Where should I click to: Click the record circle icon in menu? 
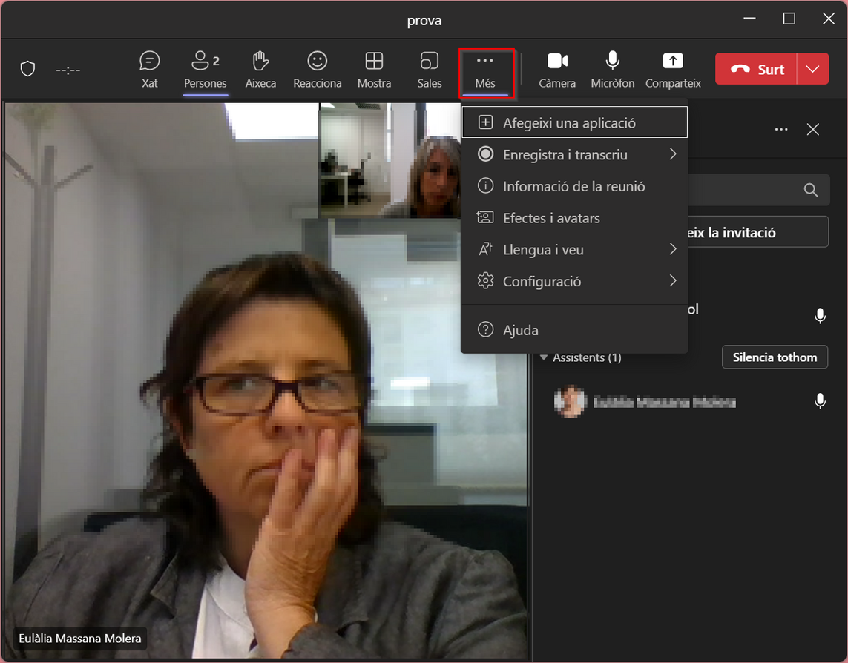485,154
